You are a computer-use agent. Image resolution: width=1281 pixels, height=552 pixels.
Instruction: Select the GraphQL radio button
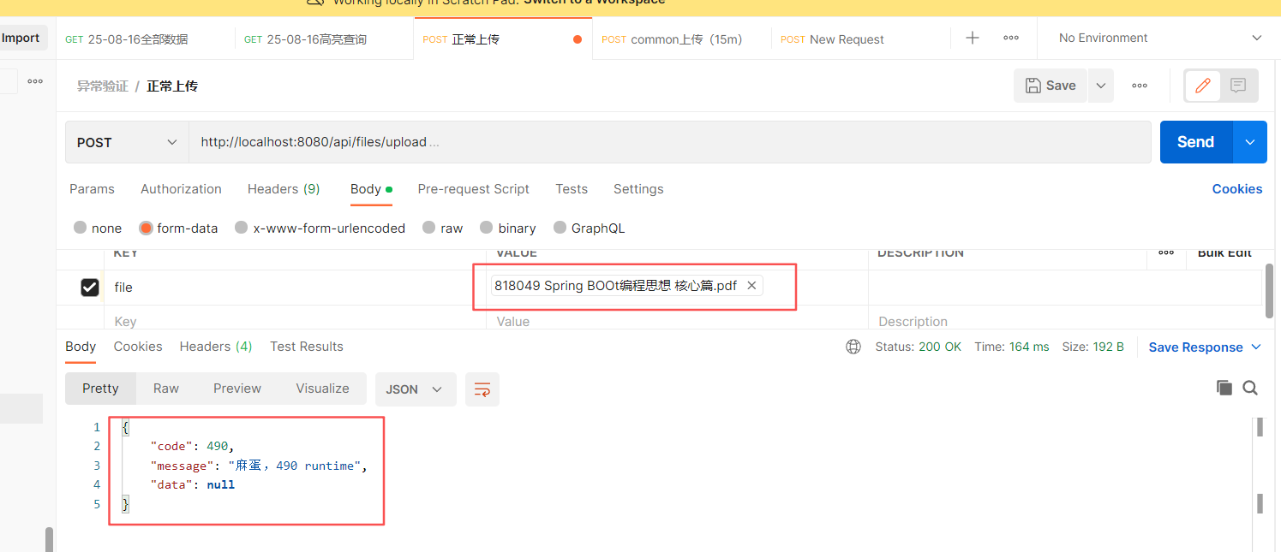(x=560, y=228)
